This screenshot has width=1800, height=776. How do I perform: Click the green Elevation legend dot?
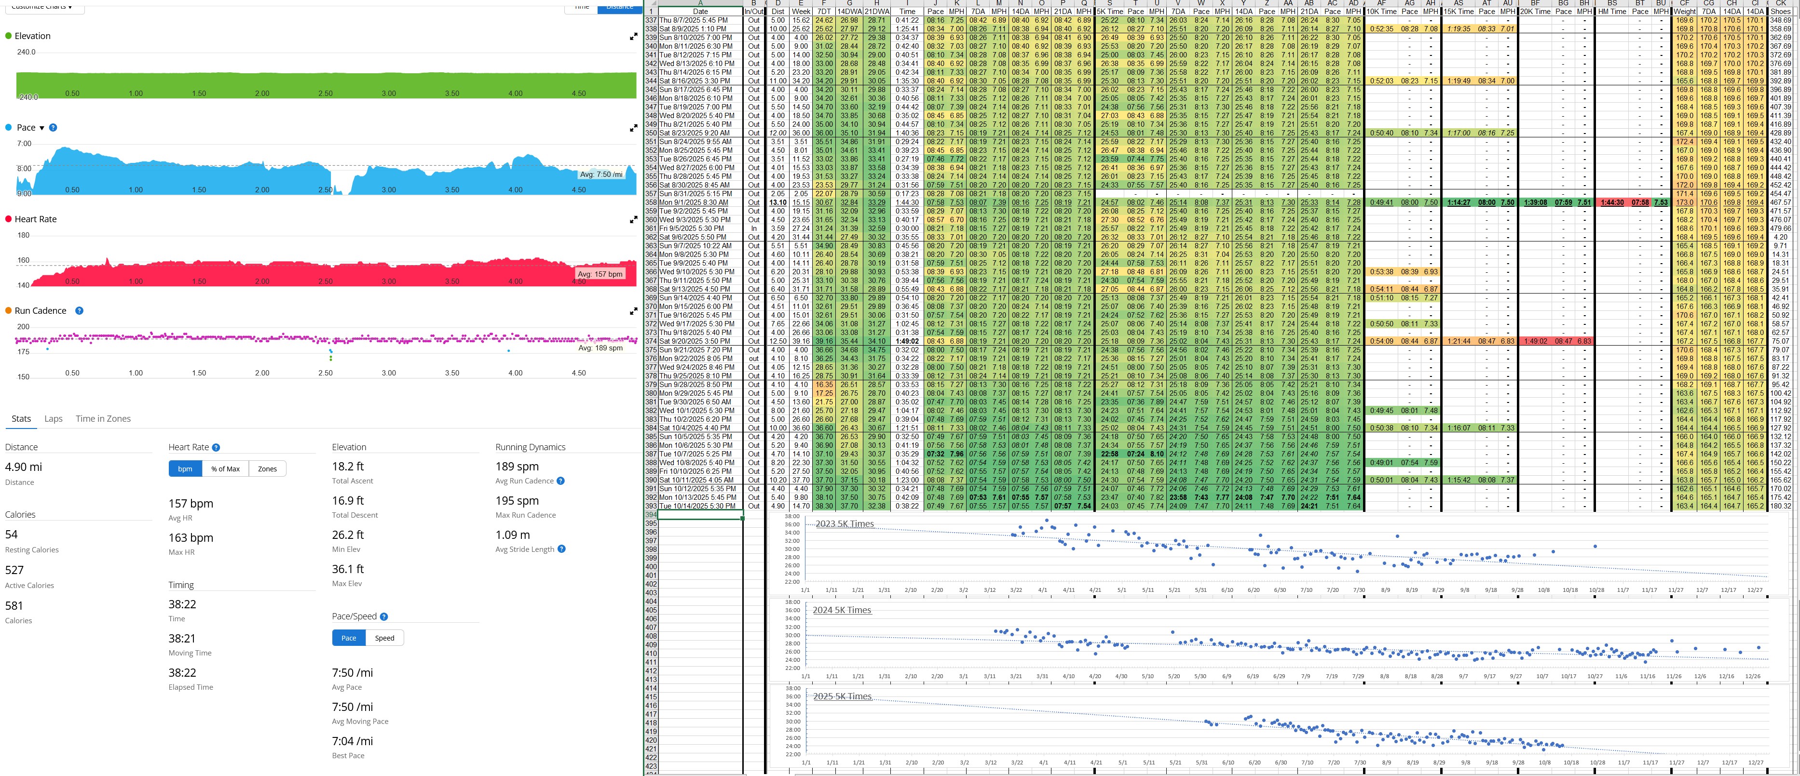pos(8,36)
